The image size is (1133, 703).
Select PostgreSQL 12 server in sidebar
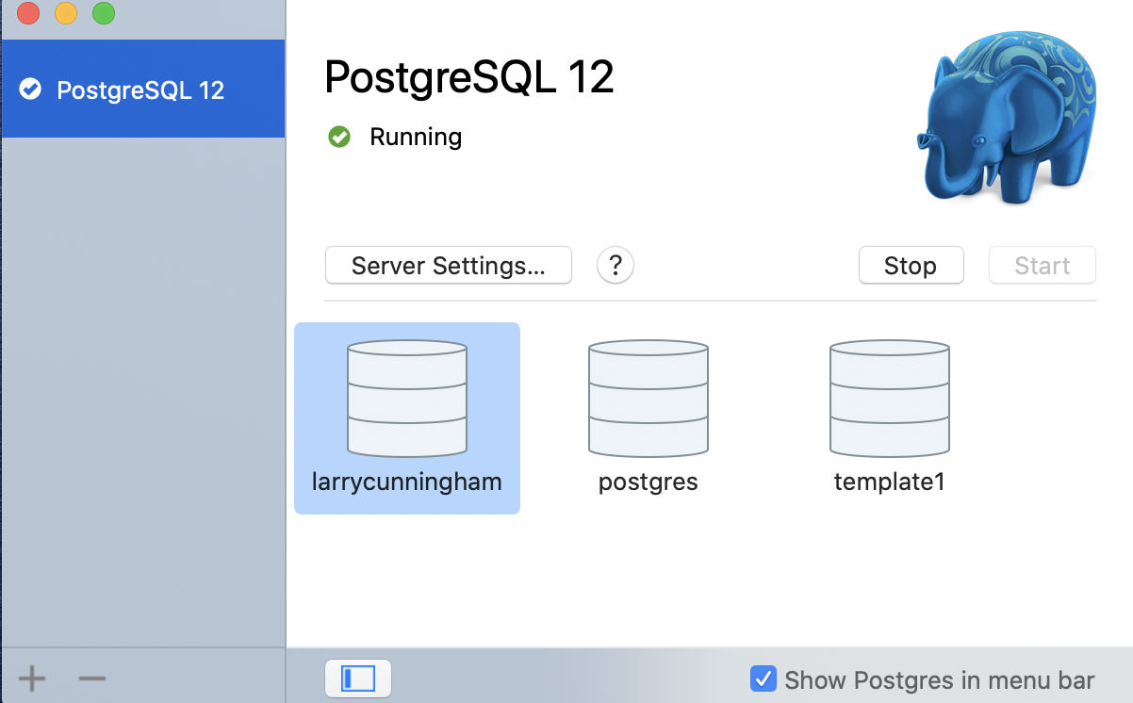click(143, 90)
